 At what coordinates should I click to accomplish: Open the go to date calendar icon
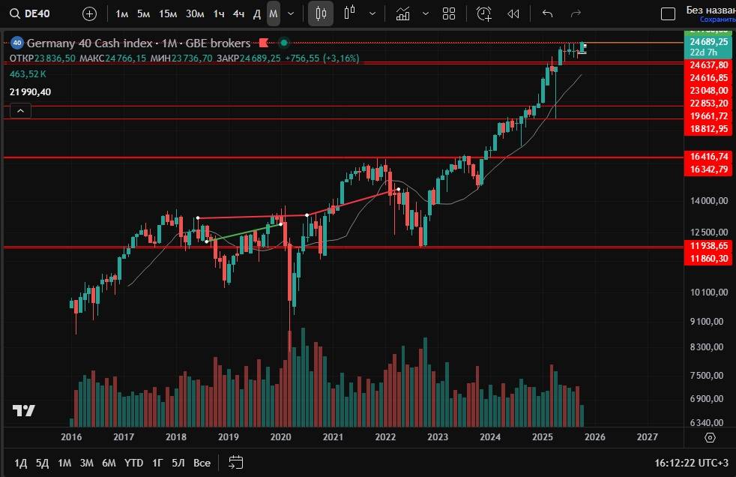click(x=235, y=462)
